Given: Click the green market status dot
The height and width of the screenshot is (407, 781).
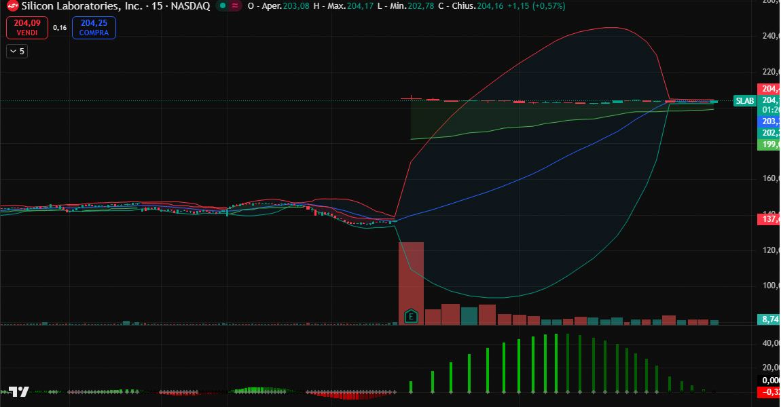Looking at the screenshot, I should (x=223, y=6).
